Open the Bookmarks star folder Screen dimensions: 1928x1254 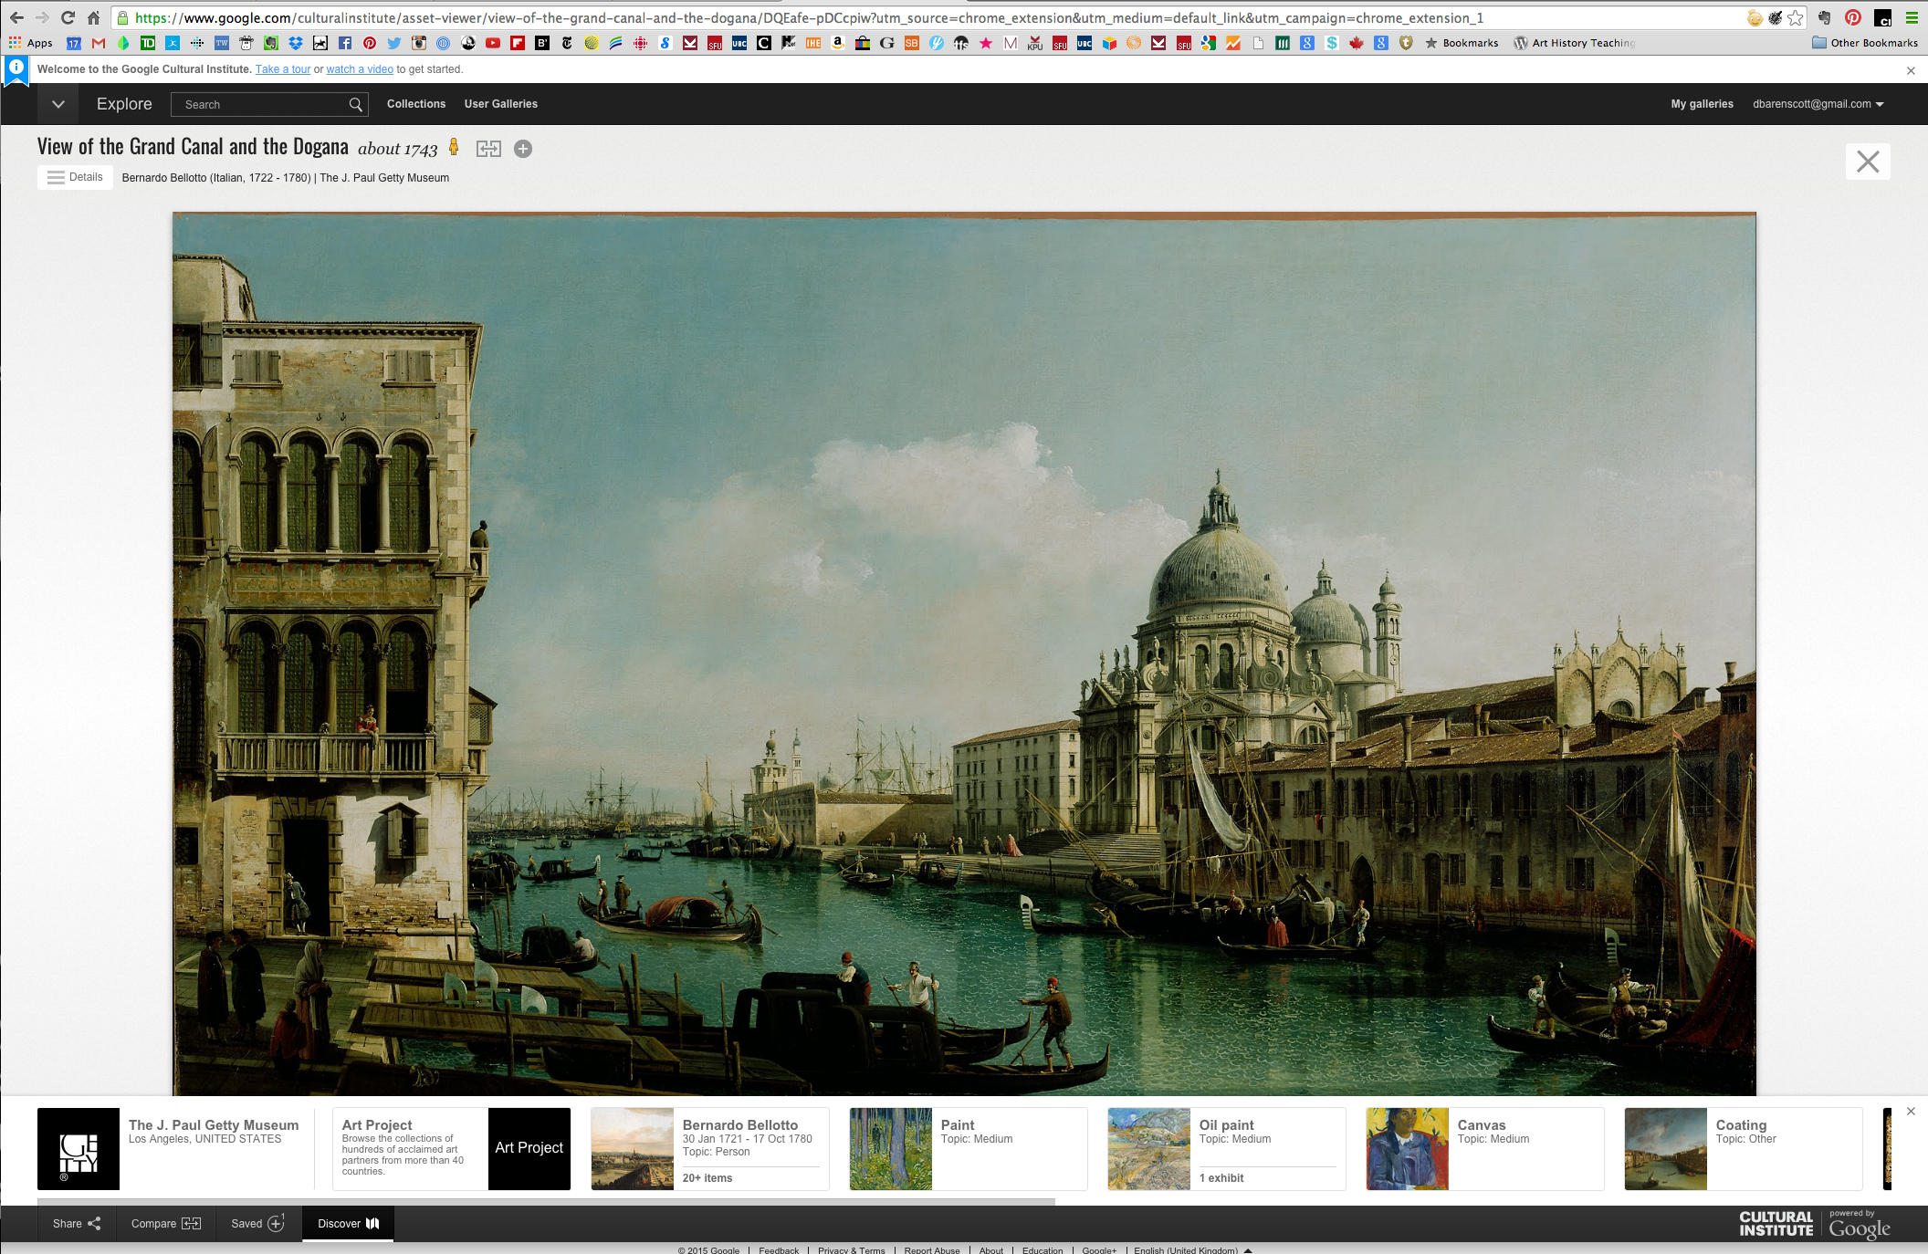(1462, 43)
